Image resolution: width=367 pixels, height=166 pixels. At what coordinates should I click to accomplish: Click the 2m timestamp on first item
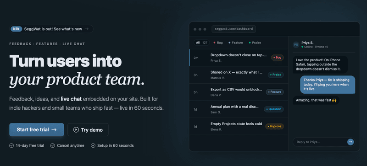pyautogui.click(x=196, y=58)
